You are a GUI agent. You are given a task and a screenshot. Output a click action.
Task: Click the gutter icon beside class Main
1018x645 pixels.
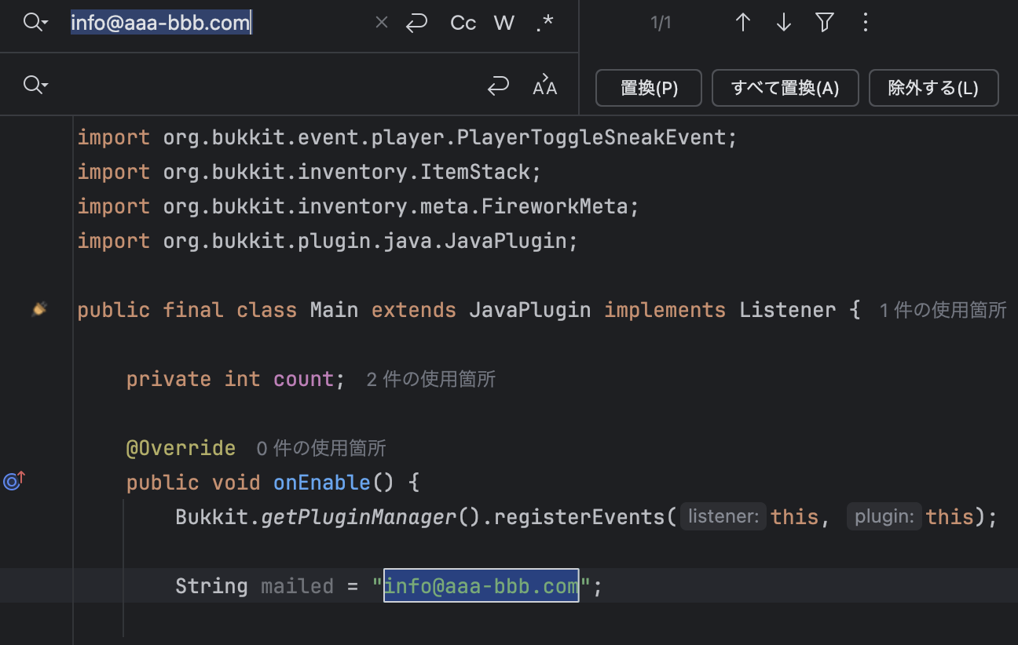click(x=39, y=310)
